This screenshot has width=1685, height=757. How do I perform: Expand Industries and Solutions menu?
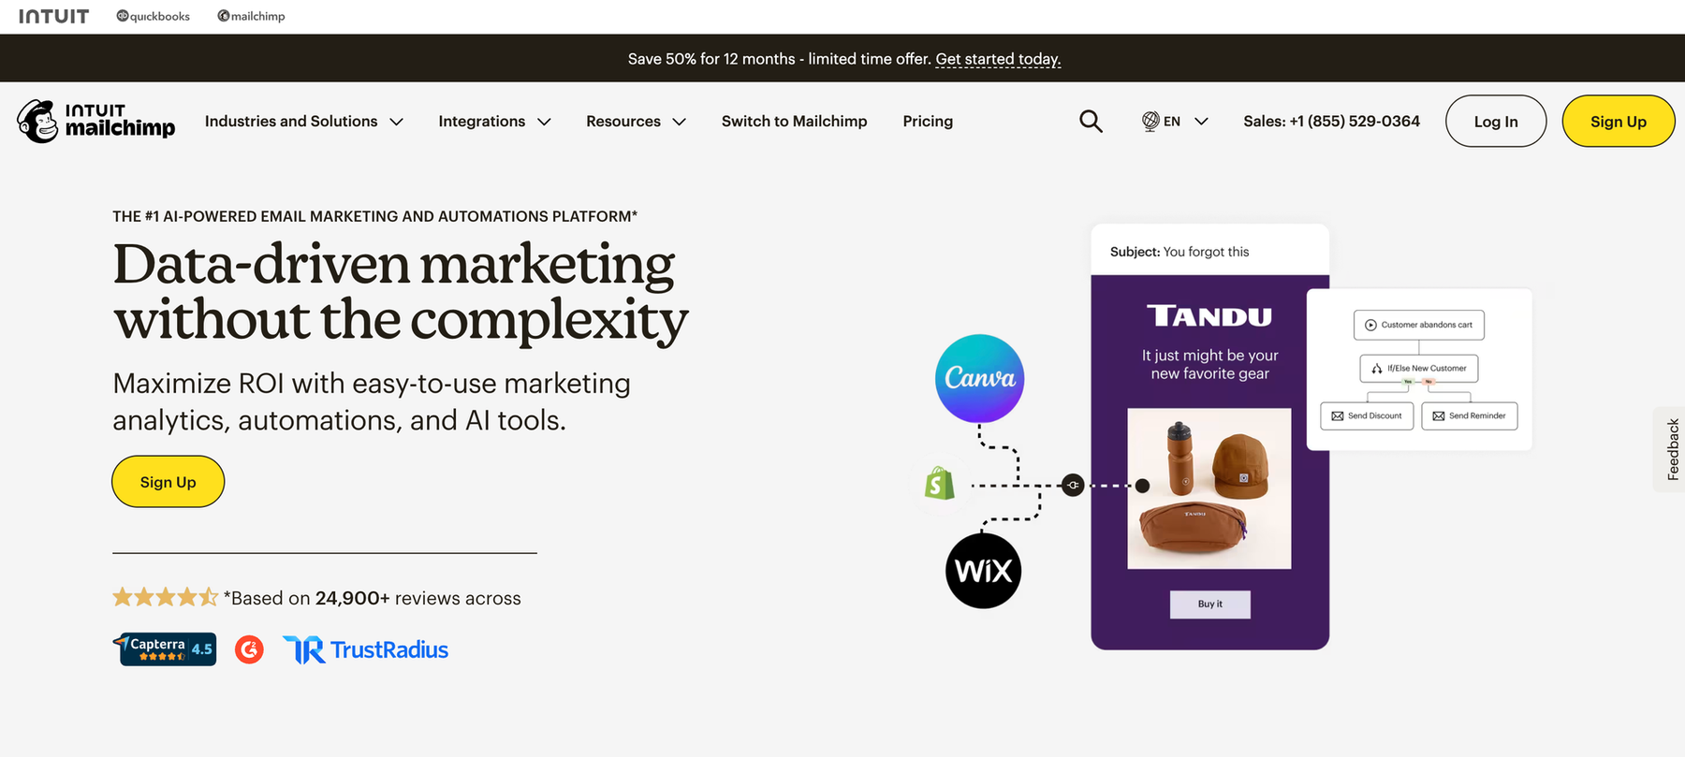(x=303, y=122)
